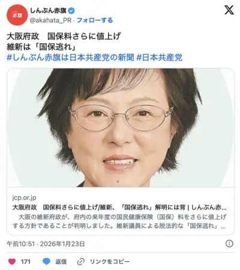The height and width of the screenshot is (270, 240).
Task: Open the post info circle icon
Action: point(229,244)
